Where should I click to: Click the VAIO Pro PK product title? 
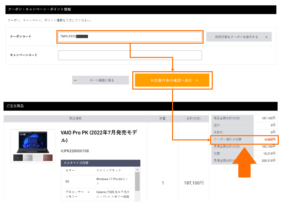click(x=99, y=136)
